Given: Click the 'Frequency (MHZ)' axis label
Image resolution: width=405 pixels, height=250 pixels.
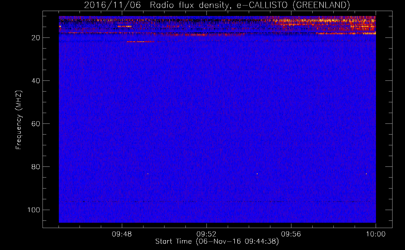Looking at the screenshot, I should click(x=19, y=120).
